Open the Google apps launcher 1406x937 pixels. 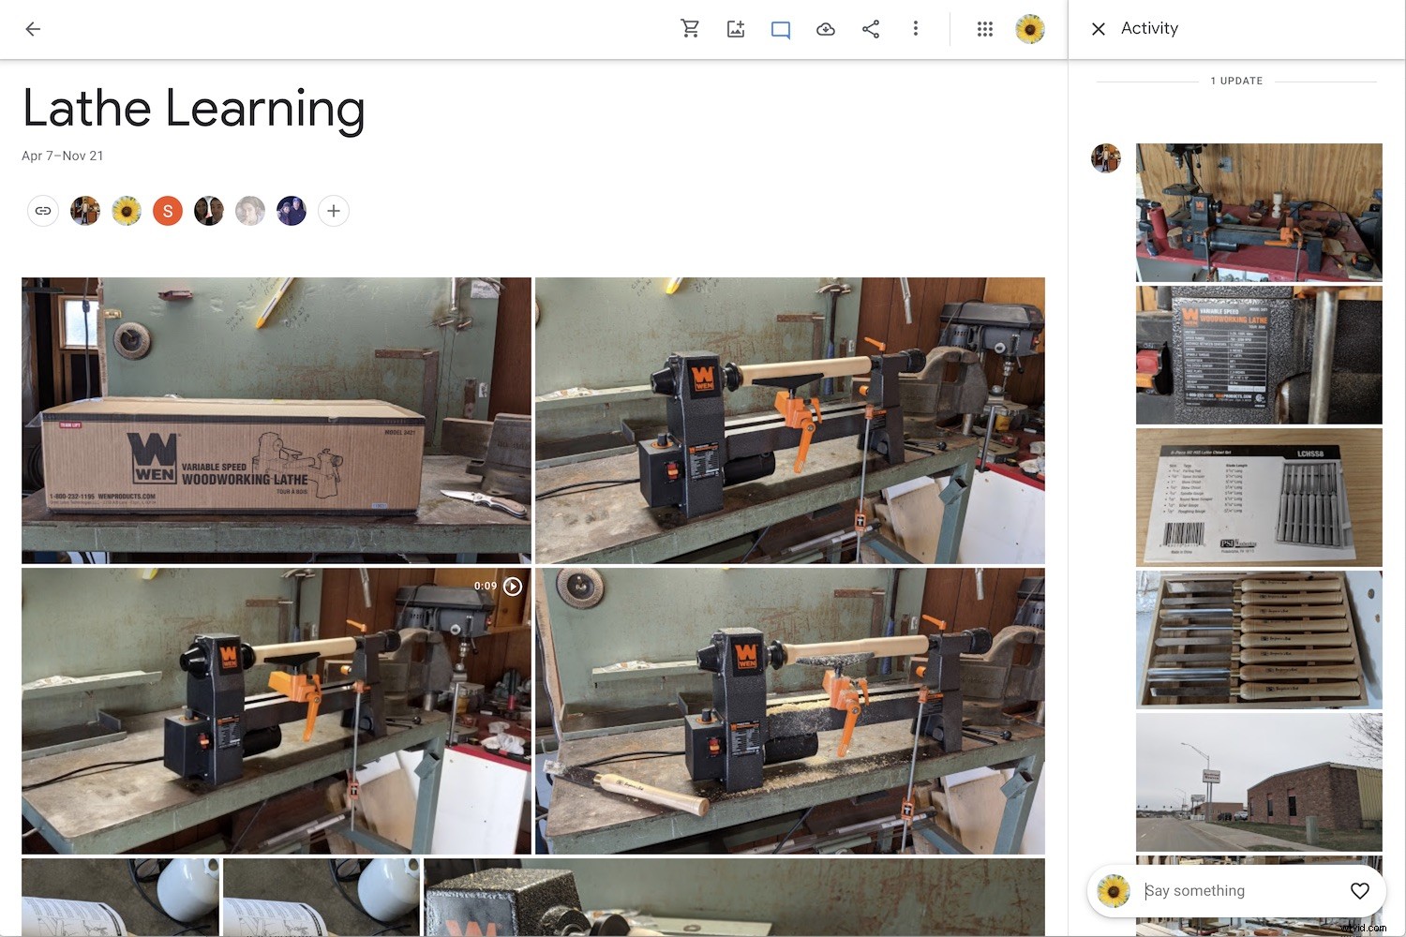985,29
